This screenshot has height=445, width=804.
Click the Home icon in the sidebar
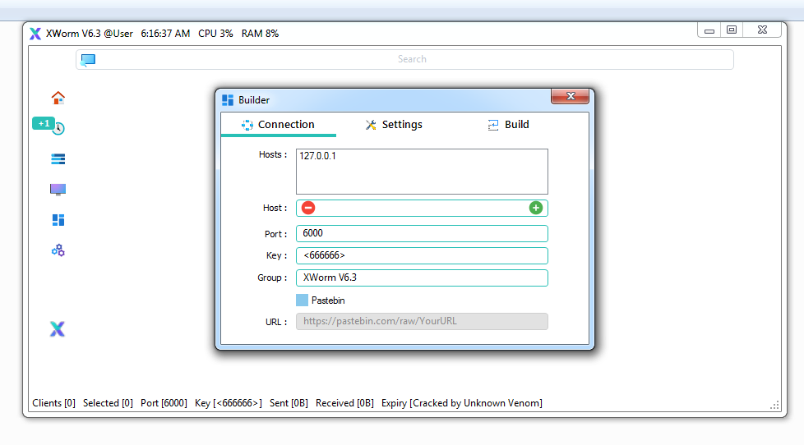tap(58, 98)
